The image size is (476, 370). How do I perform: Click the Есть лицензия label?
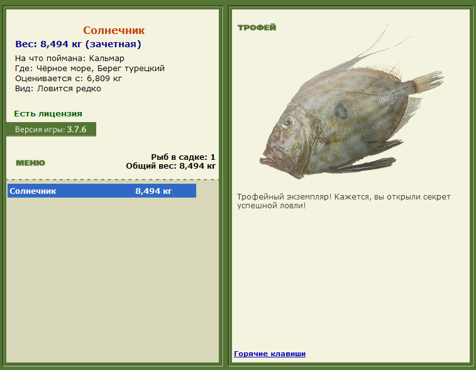coord(48,114)
